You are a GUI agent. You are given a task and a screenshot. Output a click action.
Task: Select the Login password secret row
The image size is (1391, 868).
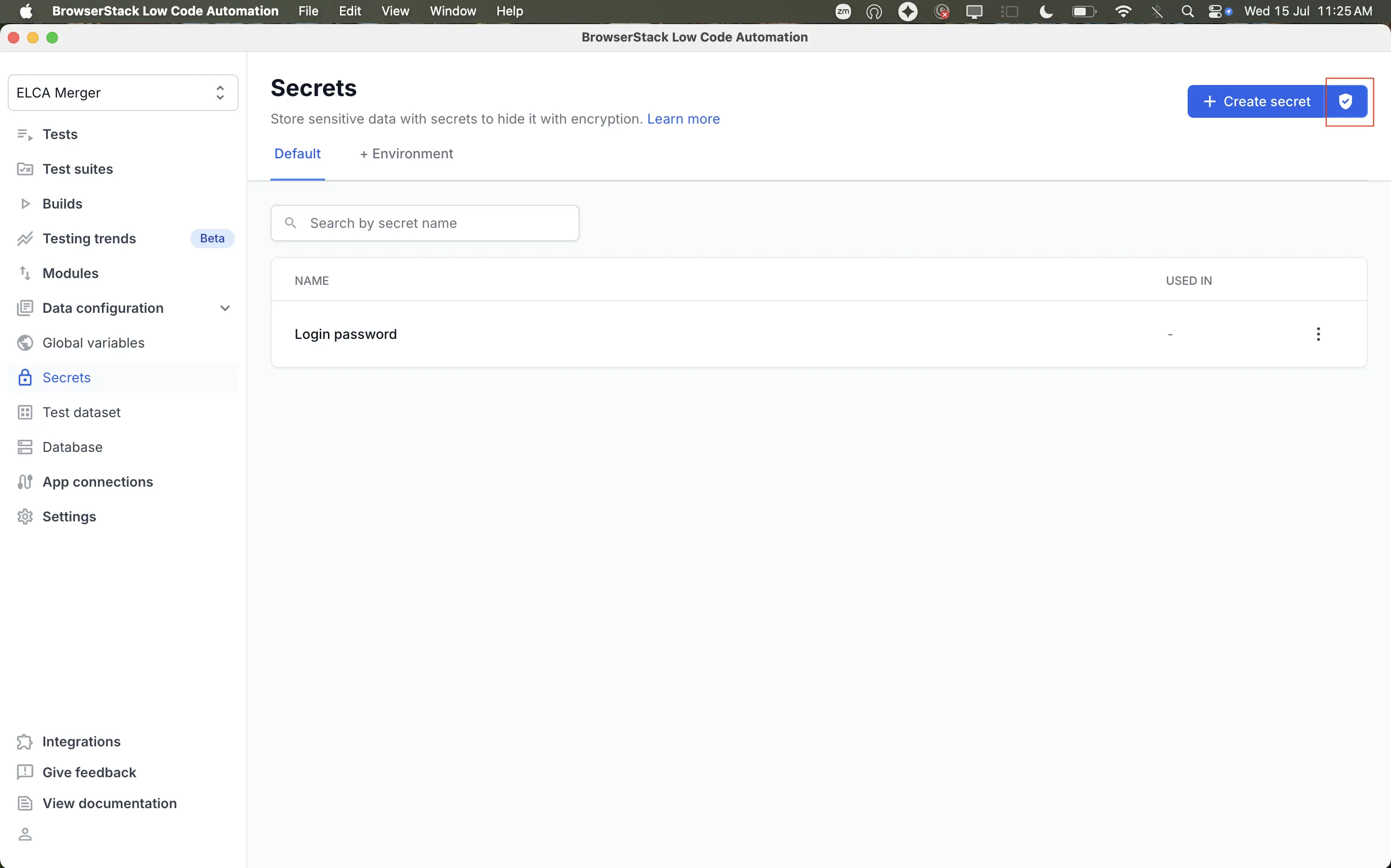pyautogui.click(x=818, y=334)
